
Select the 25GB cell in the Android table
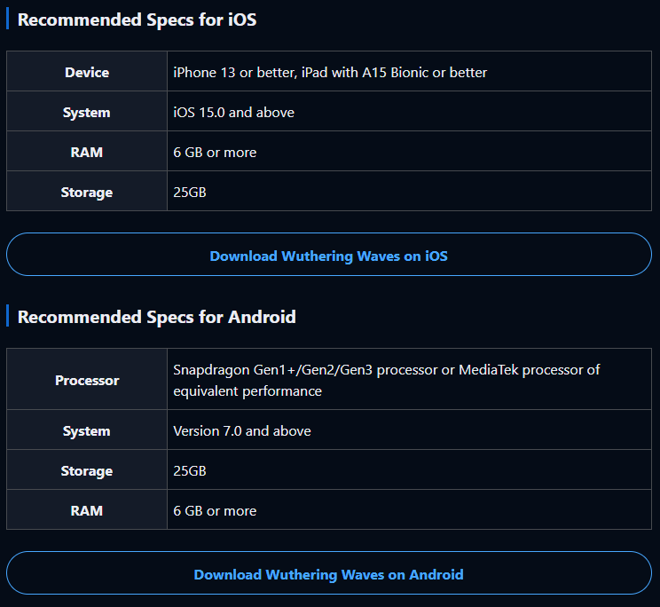409,469
